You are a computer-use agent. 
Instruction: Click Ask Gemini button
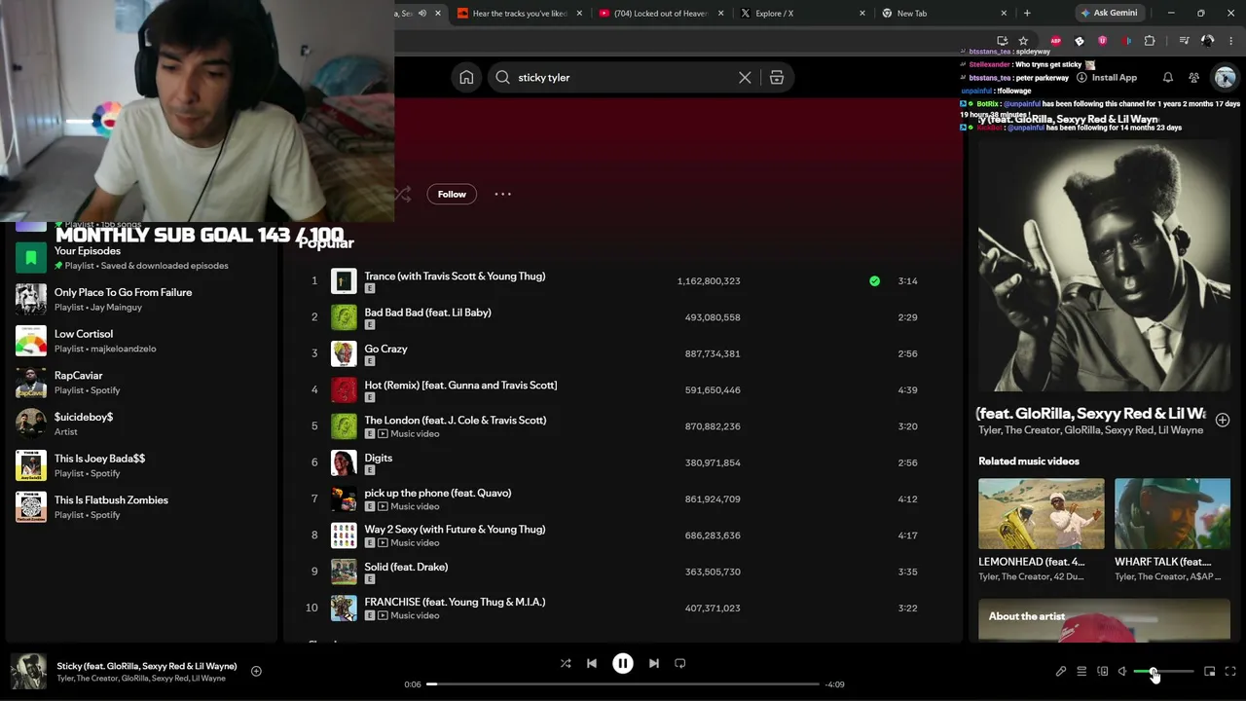click(1108, 14)
